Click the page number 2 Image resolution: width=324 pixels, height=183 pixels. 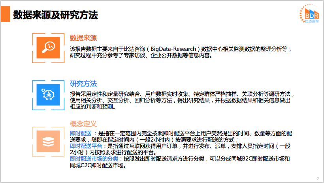click(318, 179)
